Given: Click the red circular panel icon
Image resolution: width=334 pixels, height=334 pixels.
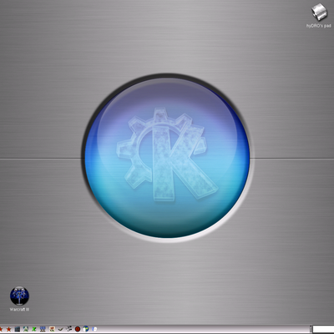Looking at the screenshot, I should [x=78, y=329].
